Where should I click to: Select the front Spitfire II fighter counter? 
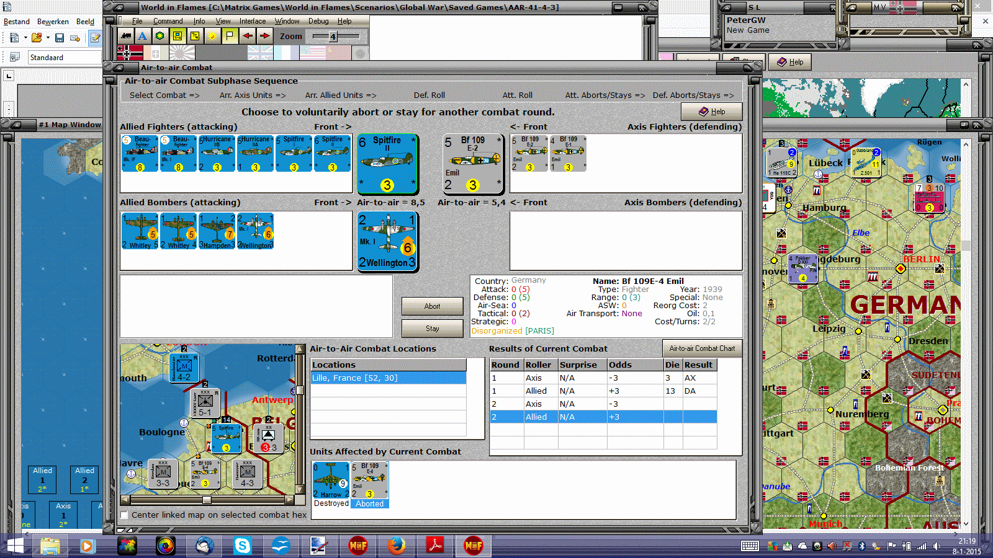387,164
